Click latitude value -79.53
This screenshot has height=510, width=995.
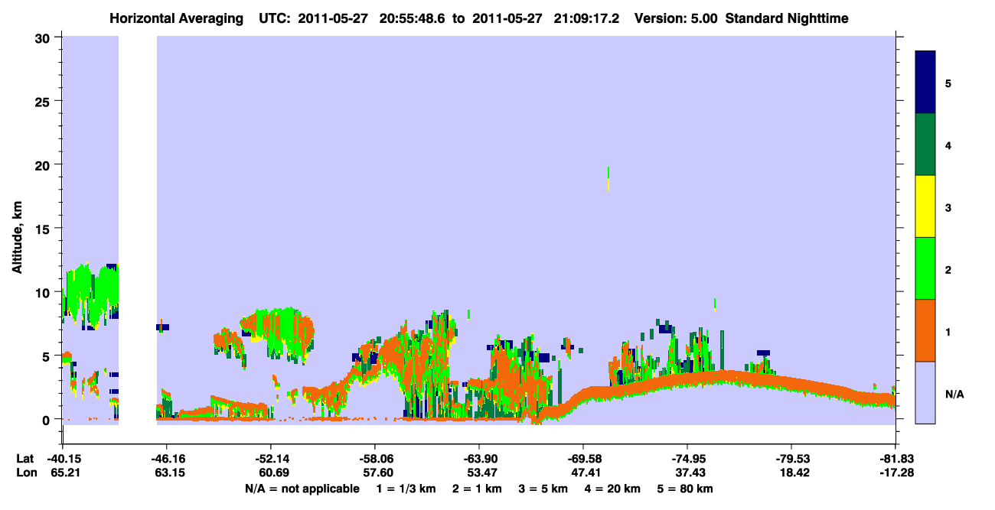[x=791, y=459]
